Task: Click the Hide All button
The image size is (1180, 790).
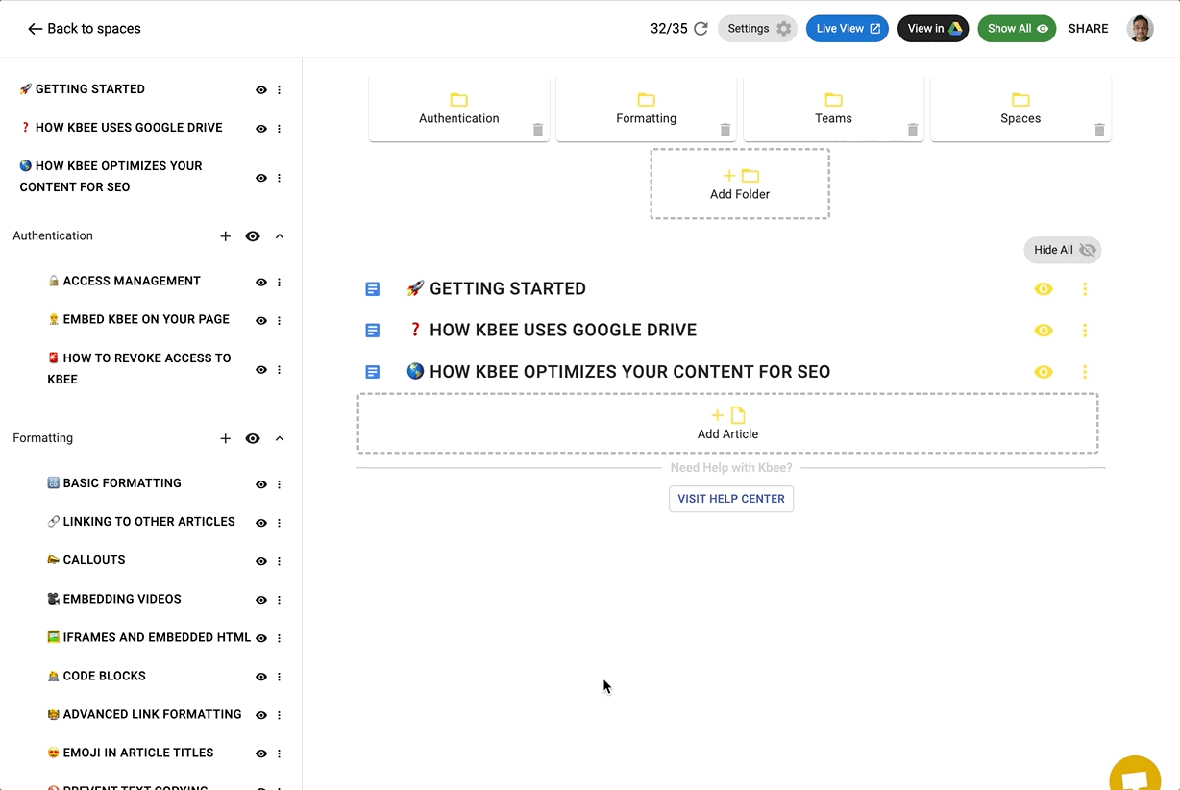Action: (1063, 250)
